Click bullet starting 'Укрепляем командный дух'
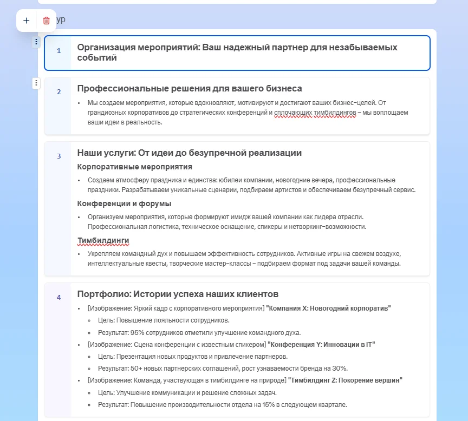 coord(244,259)
